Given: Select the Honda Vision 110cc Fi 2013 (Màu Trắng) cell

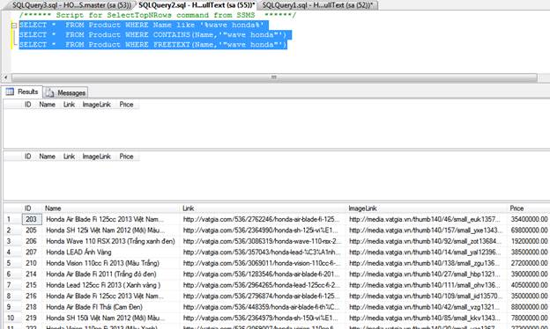Looking at the screenshot, I should (111, 263).
